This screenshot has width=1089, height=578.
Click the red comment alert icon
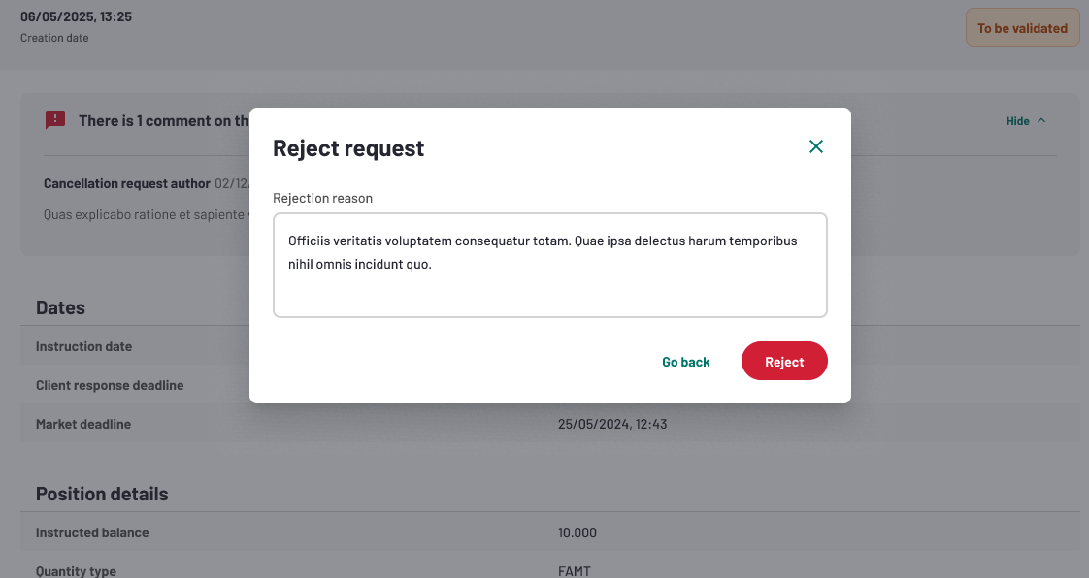[x=55, y=120]
